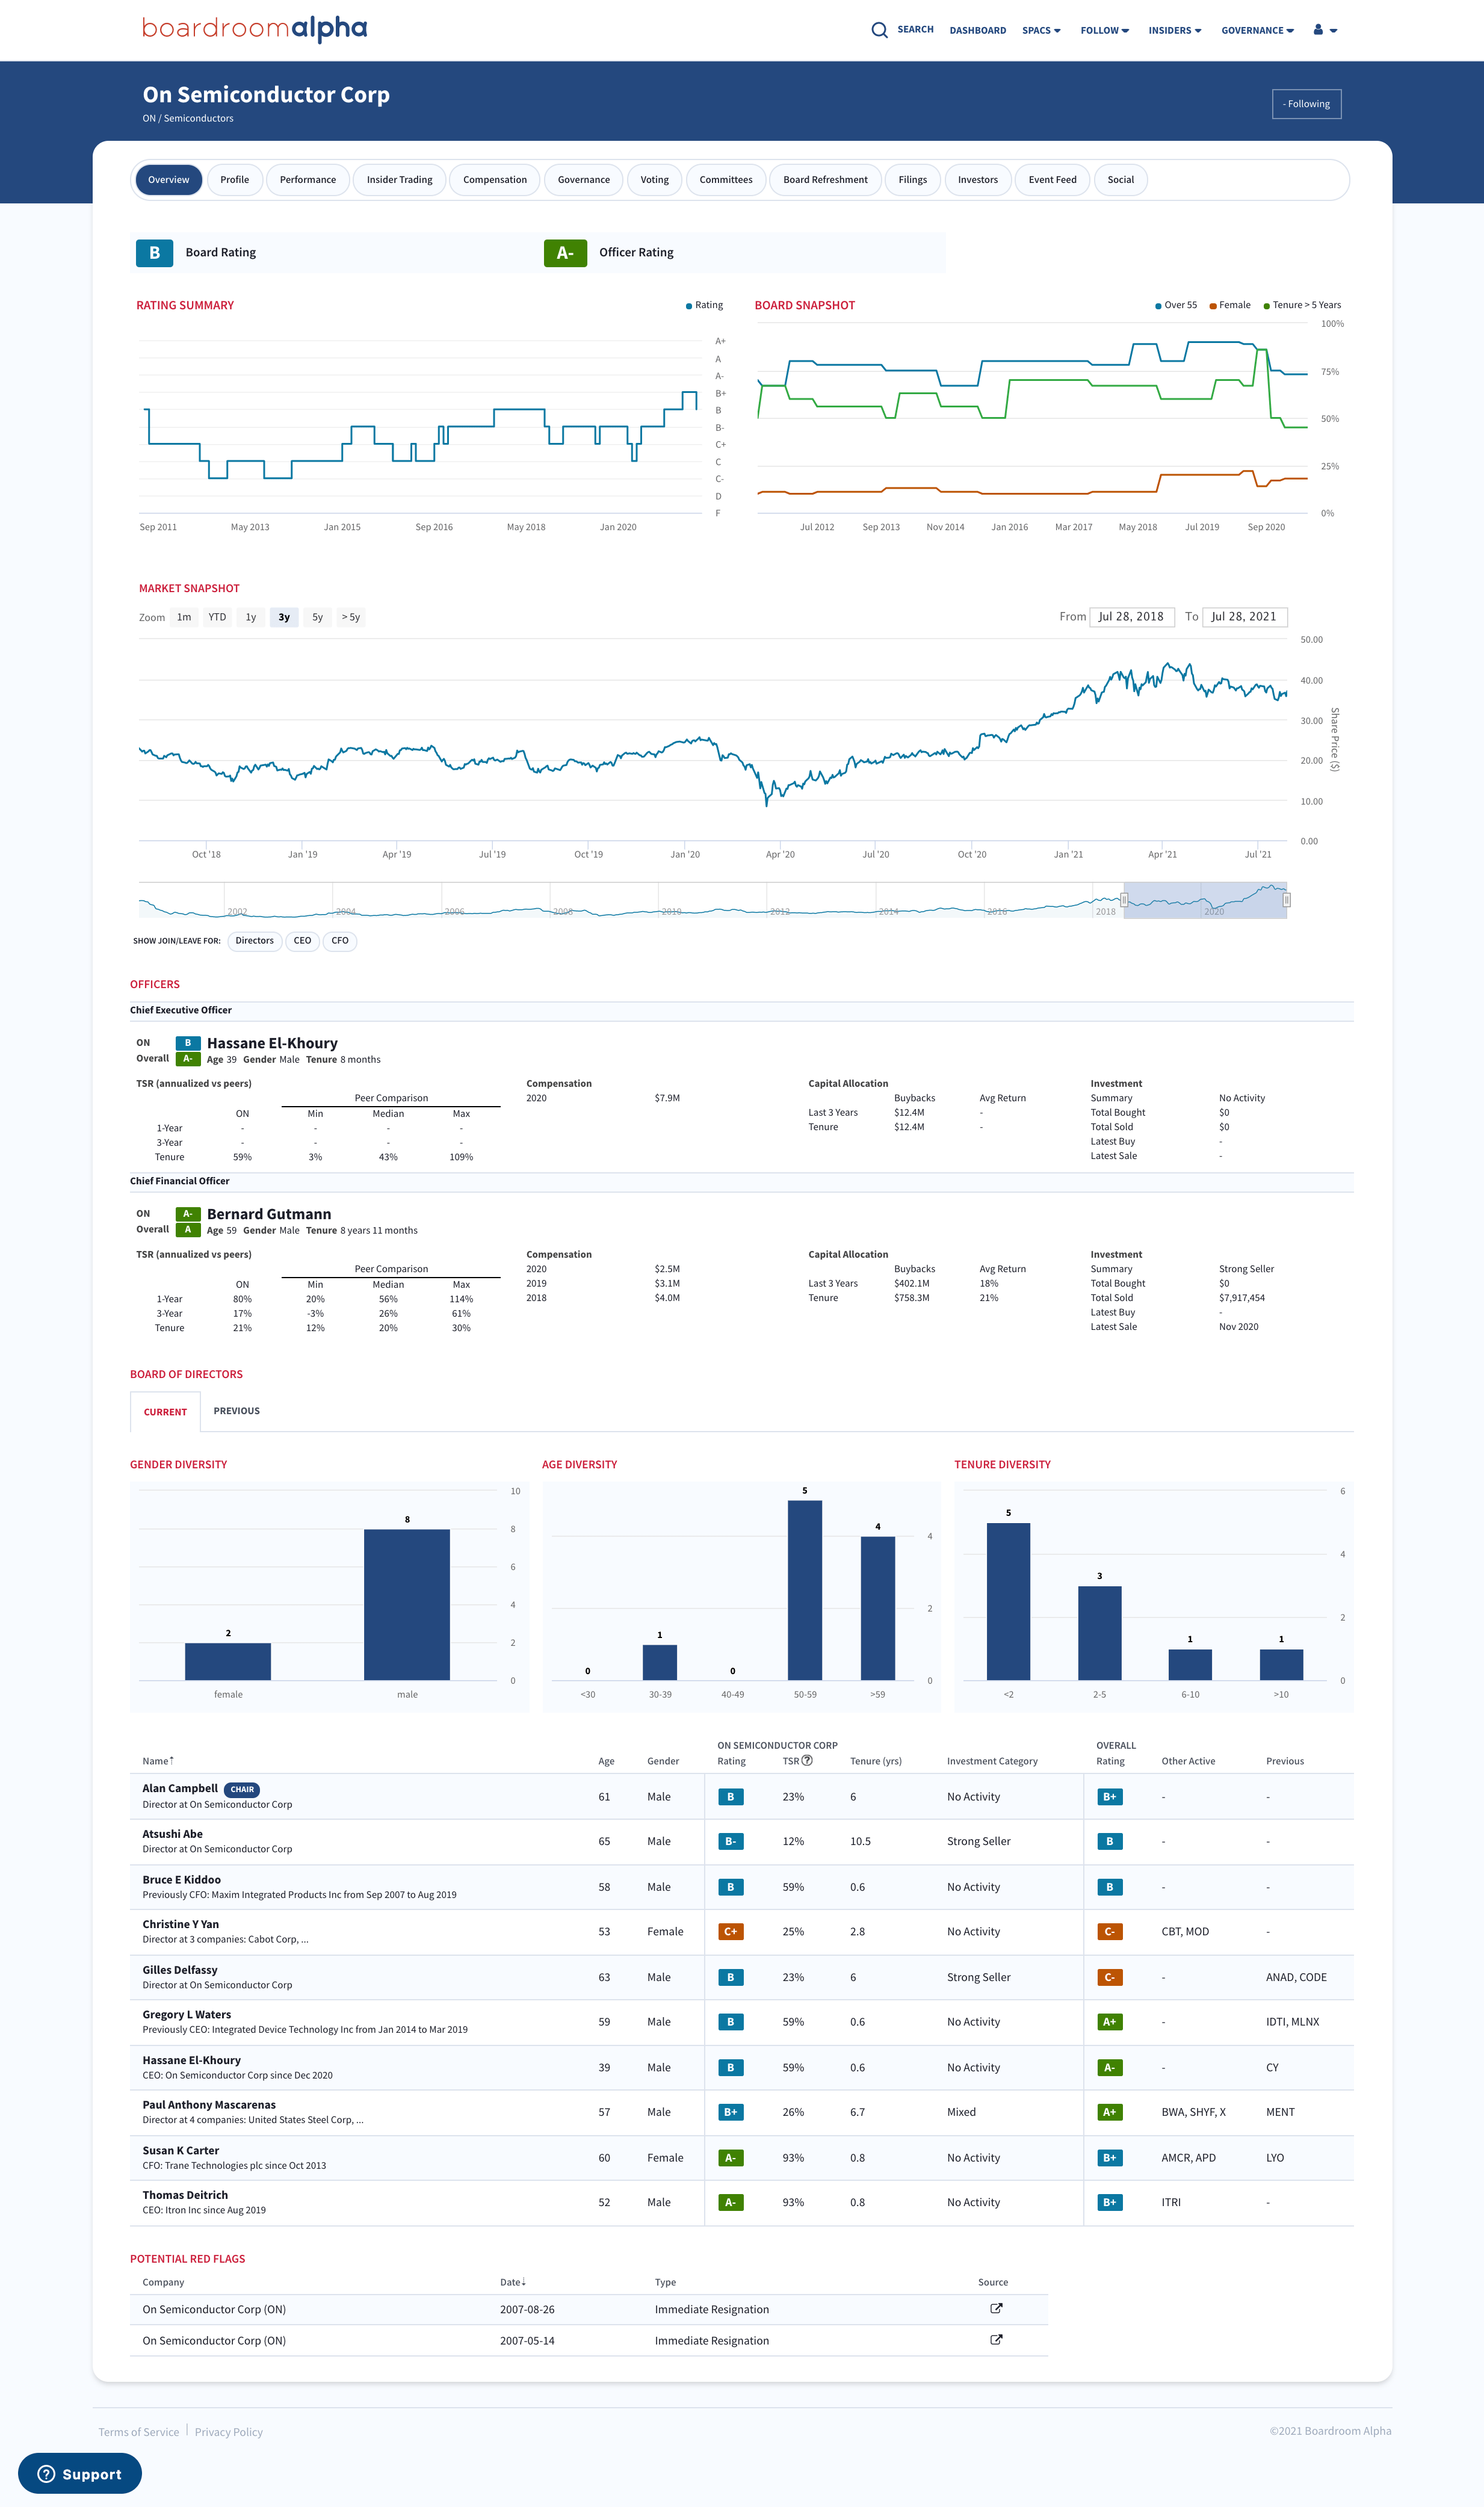Click the CHAIR badge next to Alan Campbell
Screen dimensions: 1484x2507
[242, 1789]
